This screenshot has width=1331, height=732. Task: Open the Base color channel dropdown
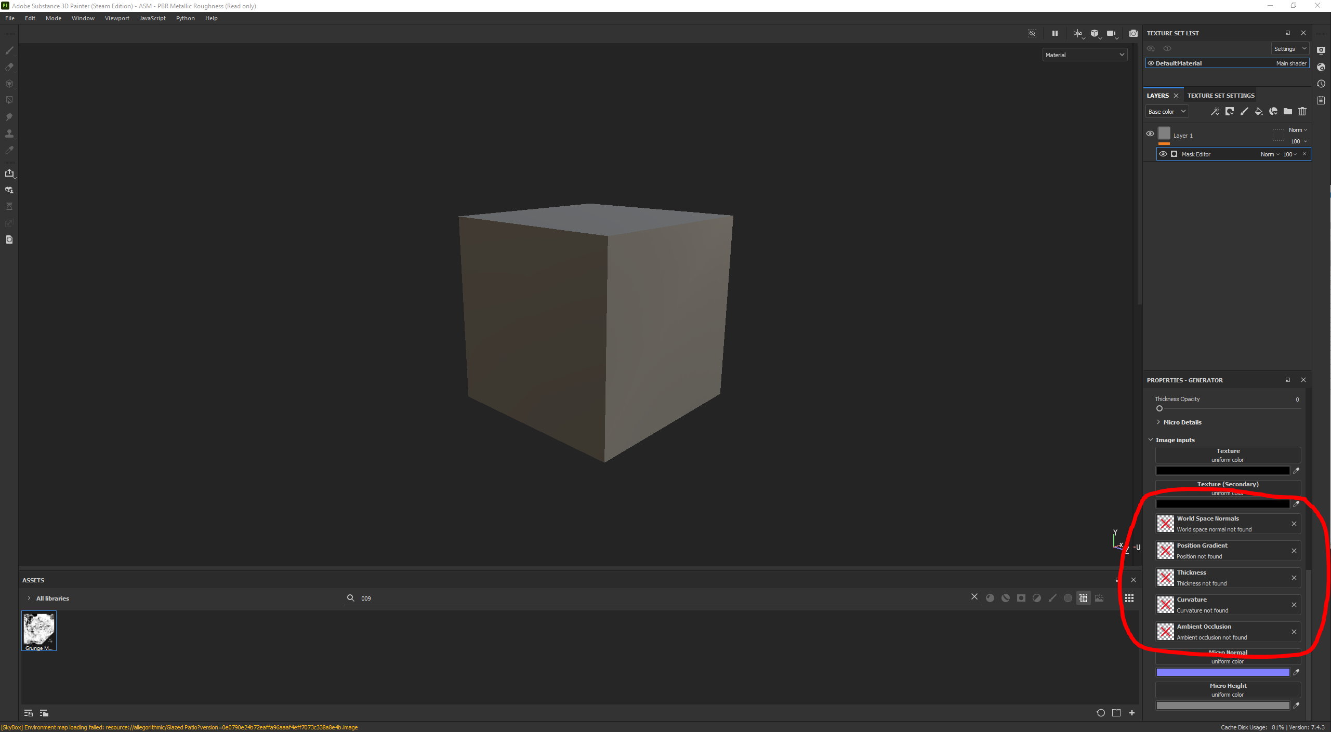point(1166,111)
